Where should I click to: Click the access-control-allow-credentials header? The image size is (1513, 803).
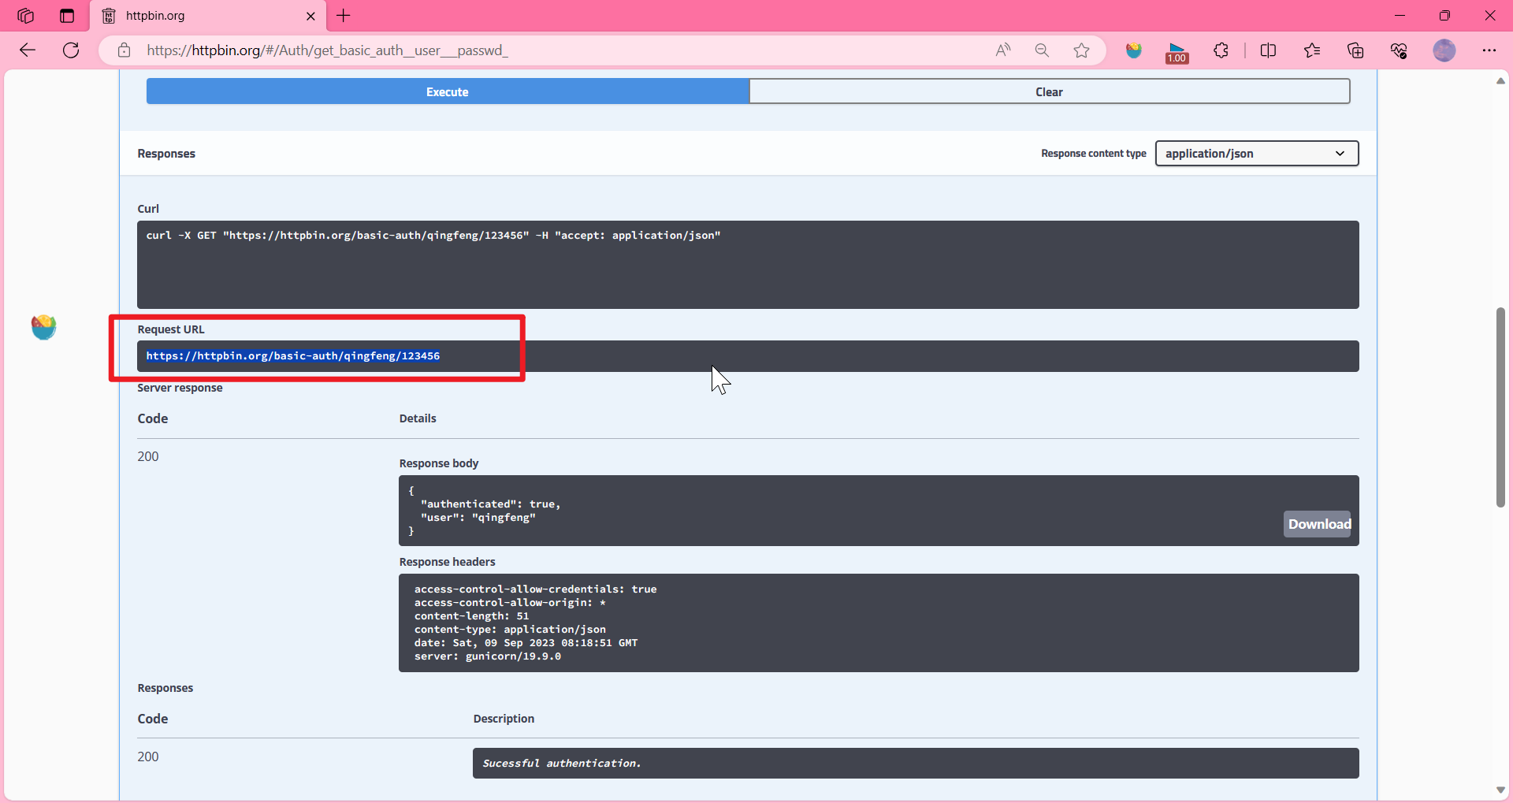coord(536,589)
